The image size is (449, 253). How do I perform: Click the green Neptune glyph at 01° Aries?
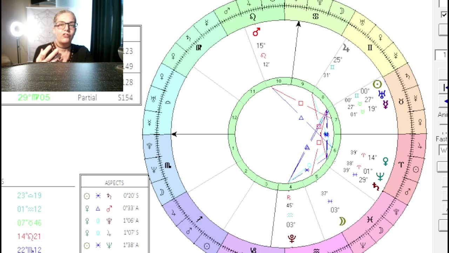pyautogui.click(x=380, y=176)
